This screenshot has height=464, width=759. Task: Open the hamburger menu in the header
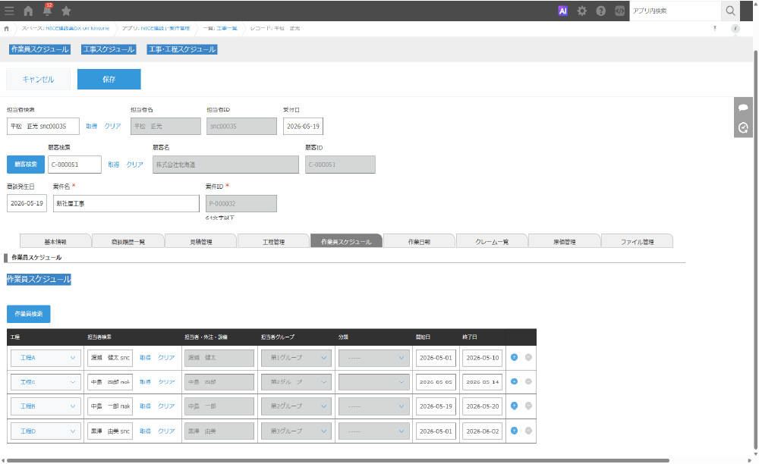point(9,11)
